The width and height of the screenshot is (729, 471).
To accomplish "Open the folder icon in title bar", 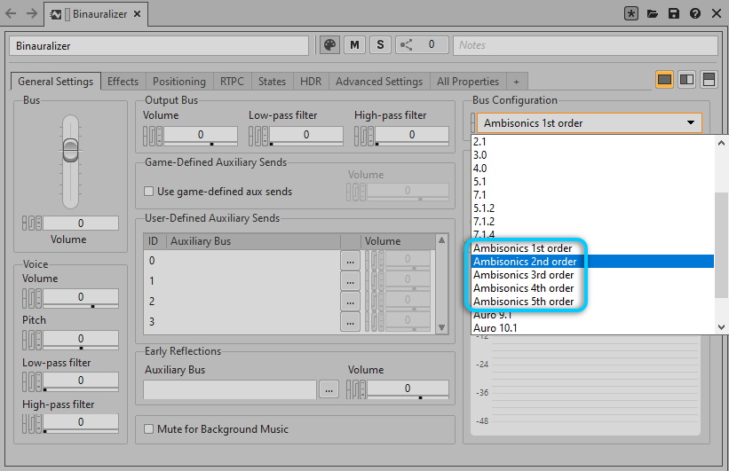I will click(653, 14).
